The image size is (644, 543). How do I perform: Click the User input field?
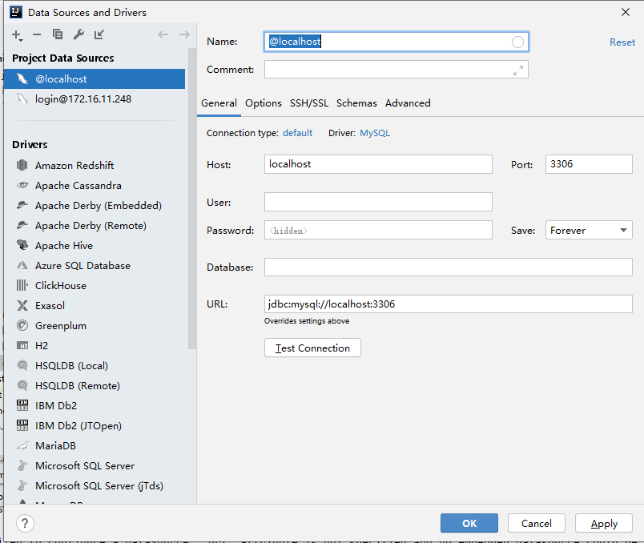pyautogui.click(x=378, y=202)
